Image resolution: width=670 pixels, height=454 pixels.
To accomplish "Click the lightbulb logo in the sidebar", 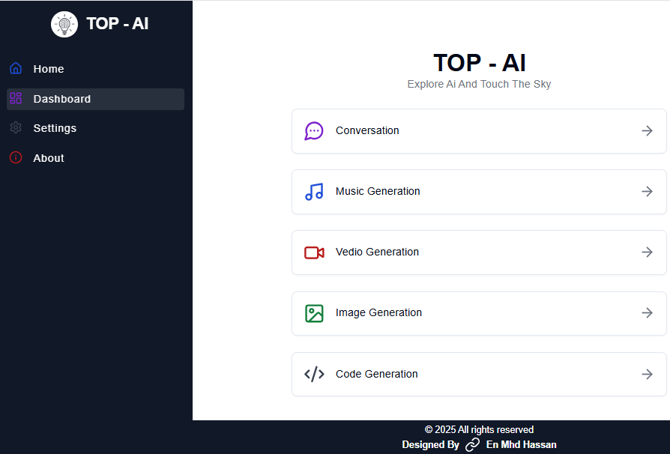I will (64, 24).
